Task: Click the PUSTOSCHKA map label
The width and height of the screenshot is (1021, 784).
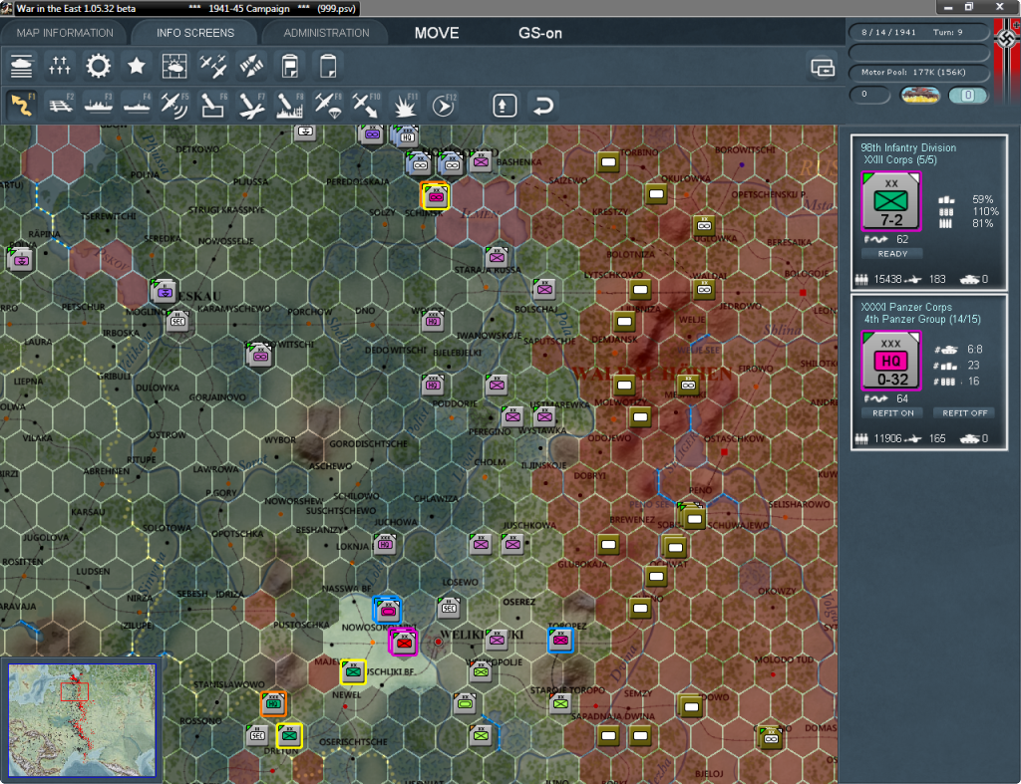Action: (x=301, y=625)
